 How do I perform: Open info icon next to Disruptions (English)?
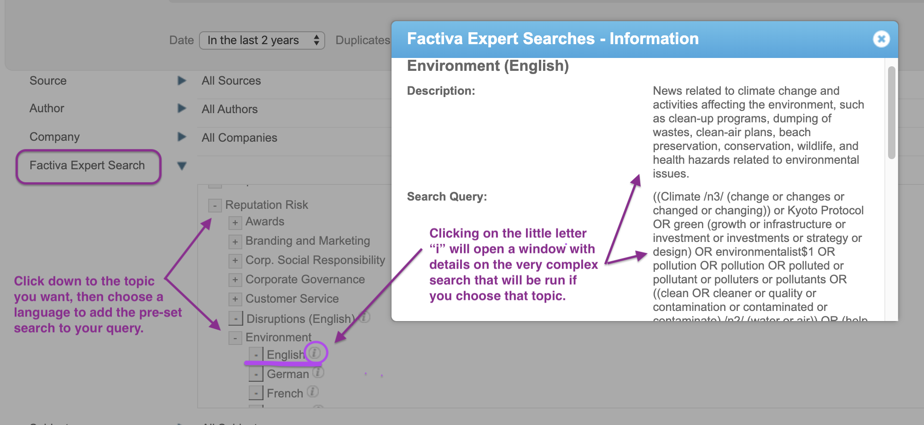pyautogui.click(x=364, y=317)
